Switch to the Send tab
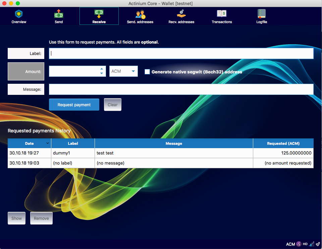Image resolution: width=322 pixels, height=249 pixels. point(59,16)
